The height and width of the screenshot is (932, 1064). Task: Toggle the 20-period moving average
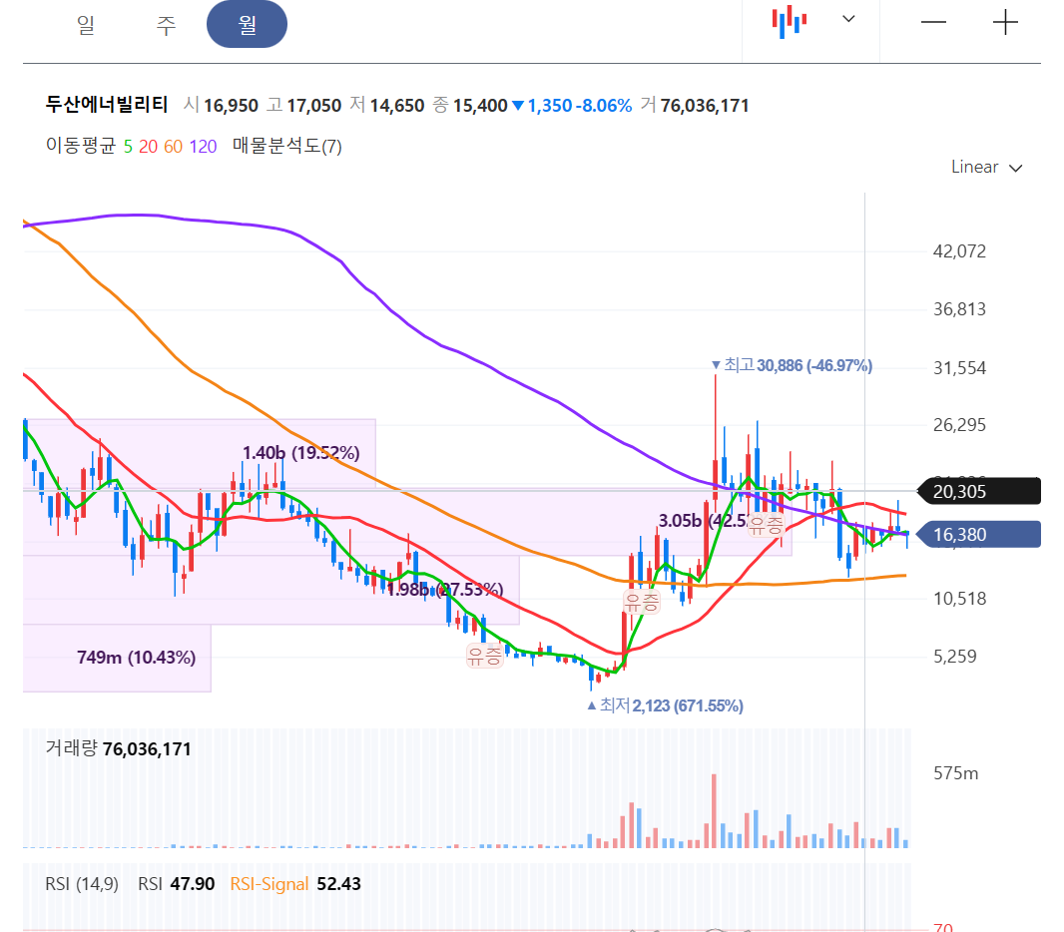[148, 147]
